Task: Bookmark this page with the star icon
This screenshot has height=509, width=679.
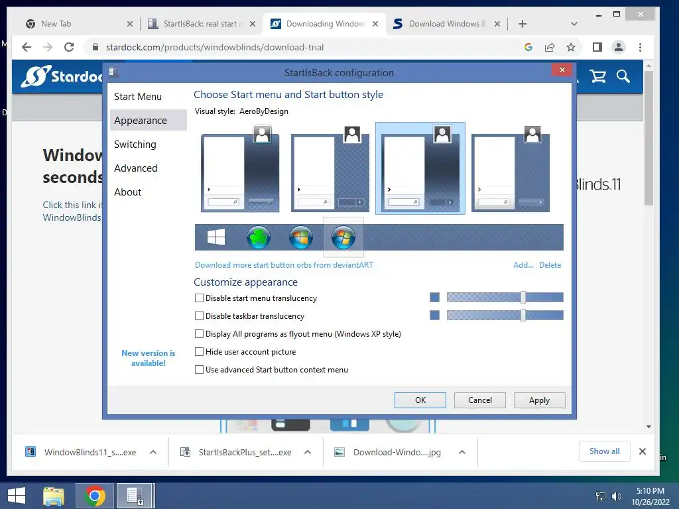Action: [571, 47]
